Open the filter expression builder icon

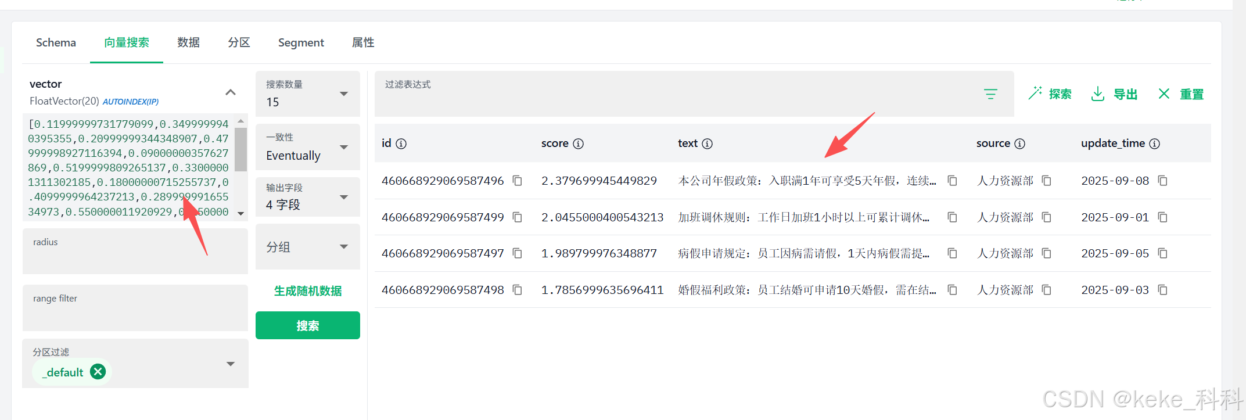990,94
